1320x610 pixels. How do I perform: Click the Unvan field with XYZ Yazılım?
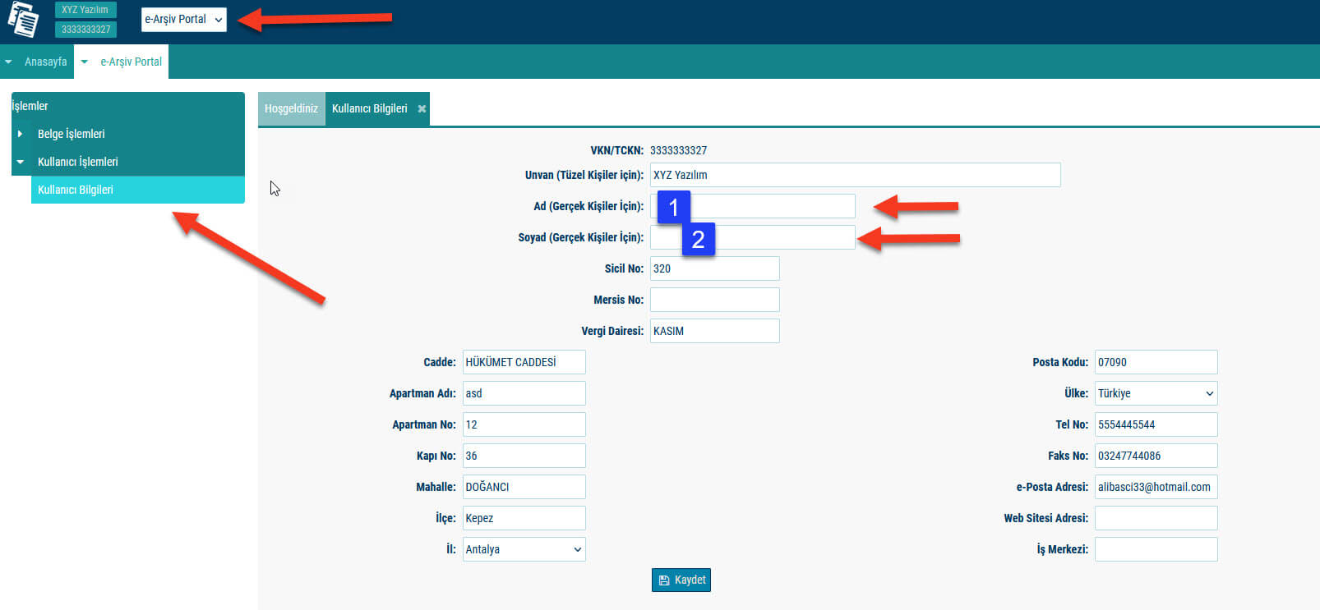coord(855,175)
